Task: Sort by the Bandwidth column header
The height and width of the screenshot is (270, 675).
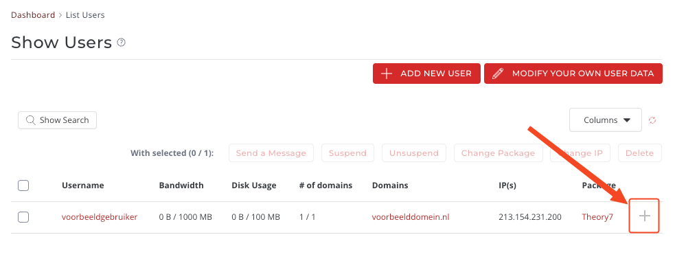Action: coord(181,185)
